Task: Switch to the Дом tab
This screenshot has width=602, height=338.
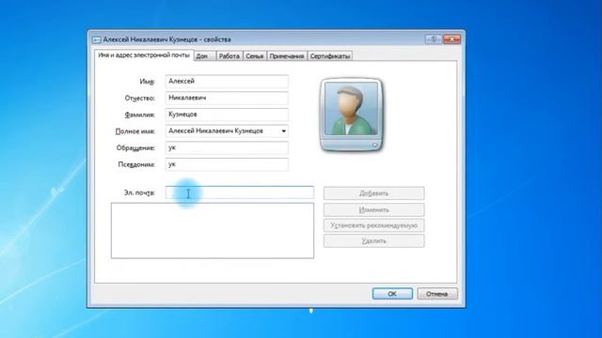Action: [x=205, y=56]
